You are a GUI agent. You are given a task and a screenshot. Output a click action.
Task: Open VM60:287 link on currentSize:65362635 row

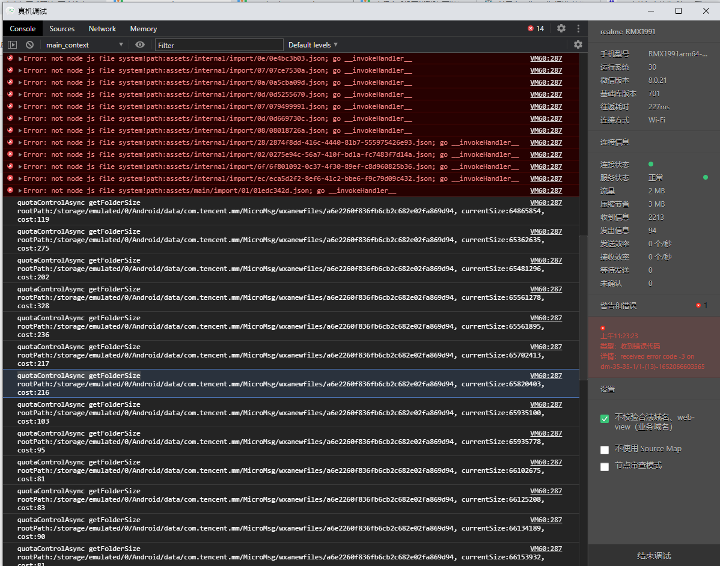(546, 231)
